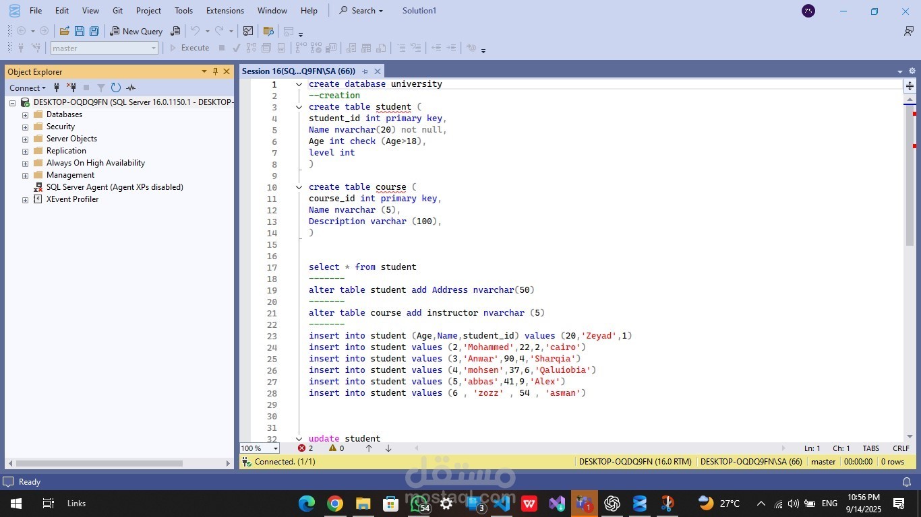The width and height of the screenshot is (921, 517).
Task: Open the 100 % zoom level dropdown
Action: (x=275, y=448)
